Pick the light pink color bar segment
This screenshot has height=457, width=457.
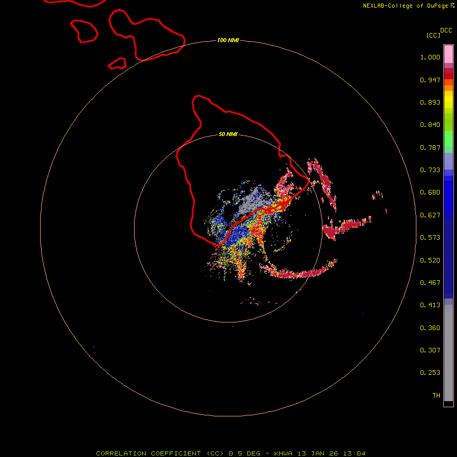(448, 54)
